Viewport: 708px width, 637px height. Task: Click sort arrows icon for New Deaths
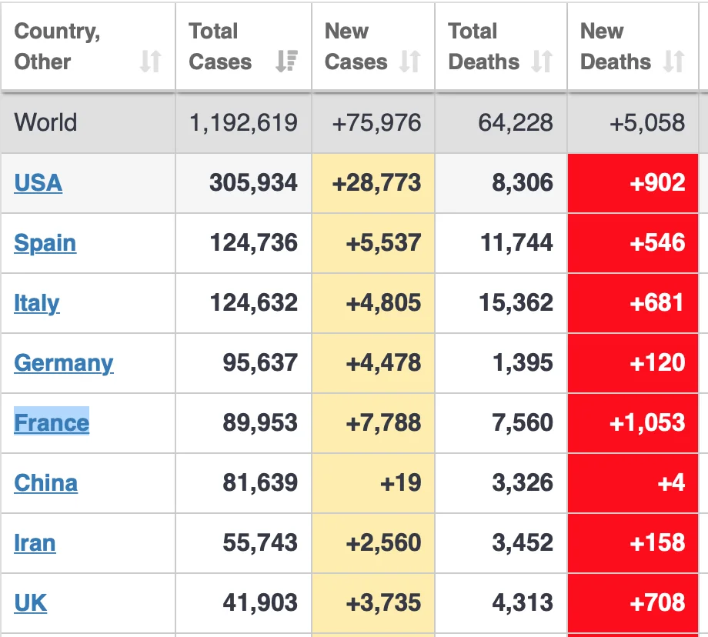pyautogui.click(x=674, y=62)
